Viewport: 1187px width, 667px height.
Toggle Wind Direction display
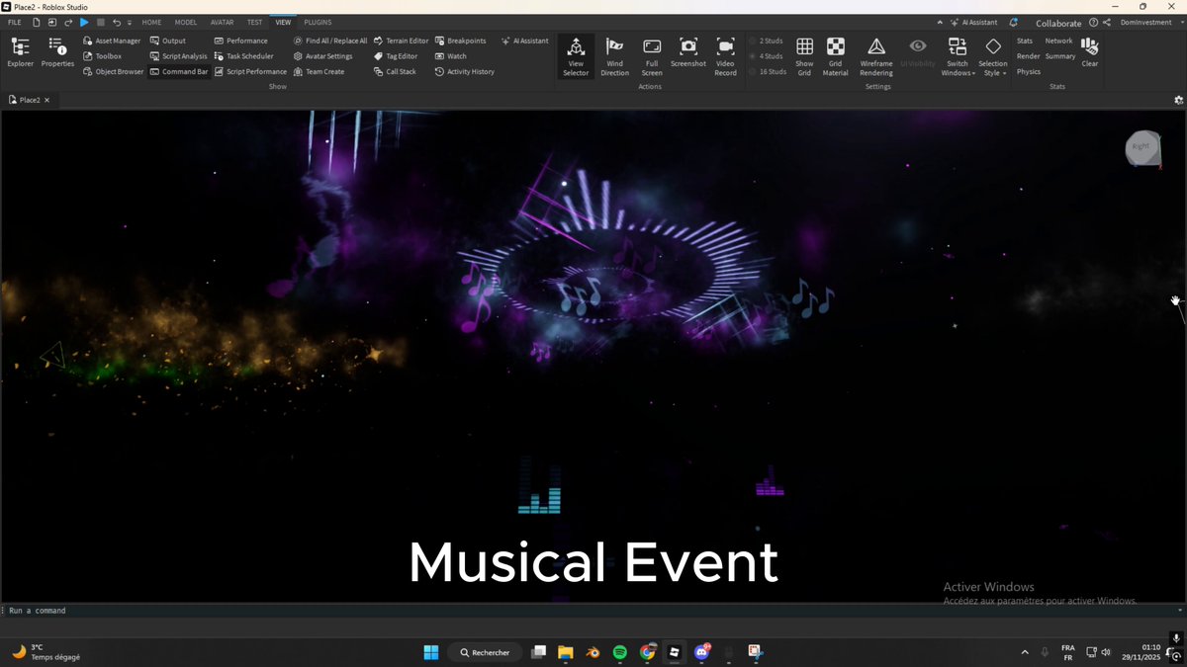point(614,57)
